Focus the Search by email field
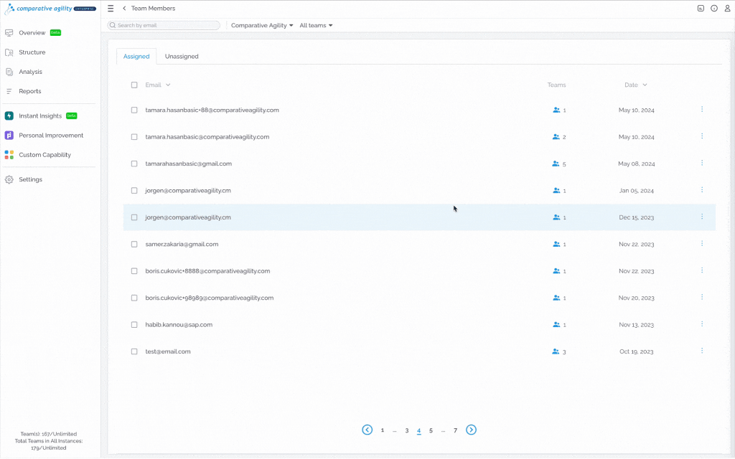 pyautogui.click(x=164, y=25)
